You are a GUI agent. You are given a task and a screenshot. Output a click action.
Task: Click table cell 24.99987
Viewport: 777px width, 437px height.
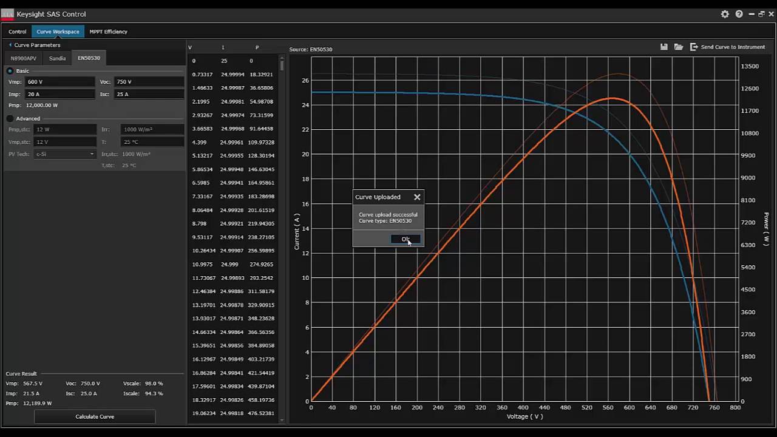tap(232, 88)
